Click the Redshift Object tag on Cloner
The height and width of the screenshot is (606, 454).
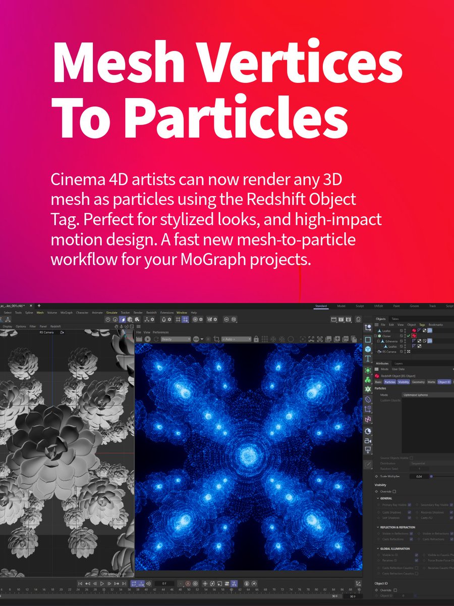click(x=414, y=336)
